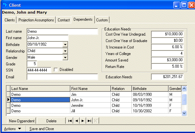Minimize the Client window
The width and height of the screenshot is (195, 133).
point(176,5)
